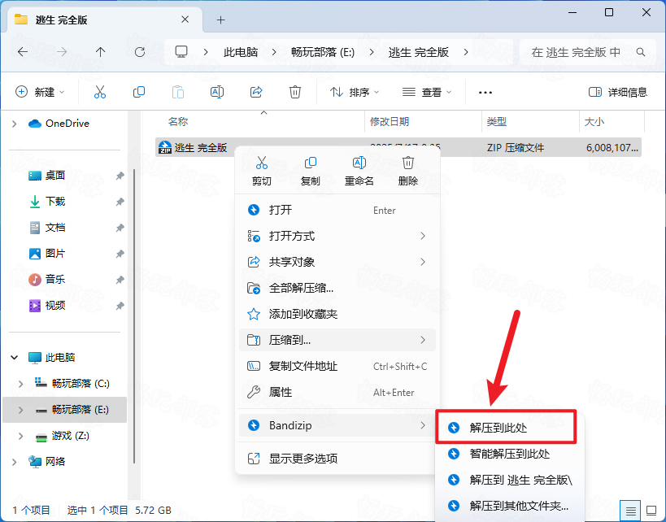Click the greyed Paste icon in the toolbar

click(178, 92)
